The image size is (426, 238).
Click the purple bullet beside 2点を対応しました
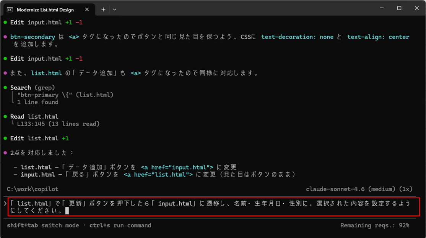click(x=5, y=153)
